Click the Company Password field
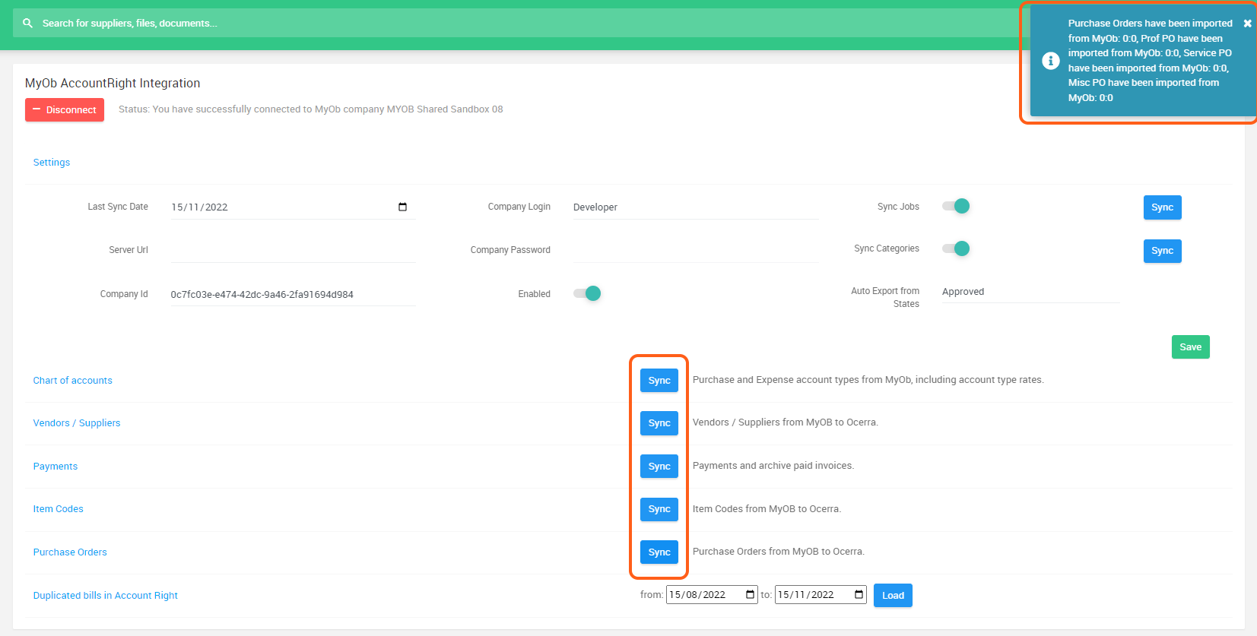The width and height of the screenshot is (1257, 636). point(695,251)
